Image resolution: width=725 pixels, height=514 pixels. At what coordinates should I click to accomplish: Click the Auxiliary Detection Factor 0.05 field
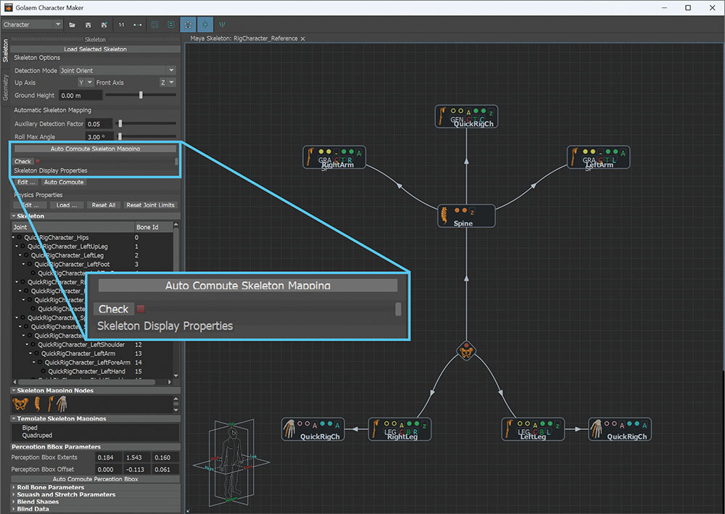(x=99, y=124)
